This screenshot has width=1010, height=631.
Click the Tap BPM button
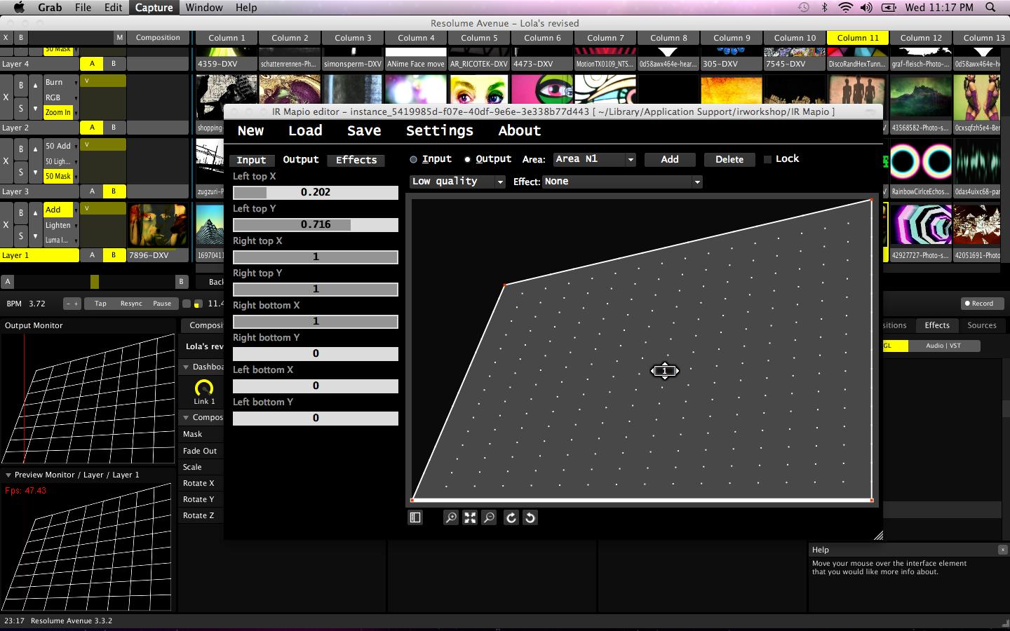click(x=100, y=304)
